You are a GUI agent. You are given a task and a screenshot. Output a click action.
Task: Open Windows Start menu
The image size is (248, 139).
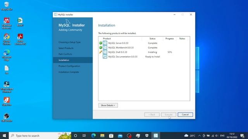[x=4, y=136]
